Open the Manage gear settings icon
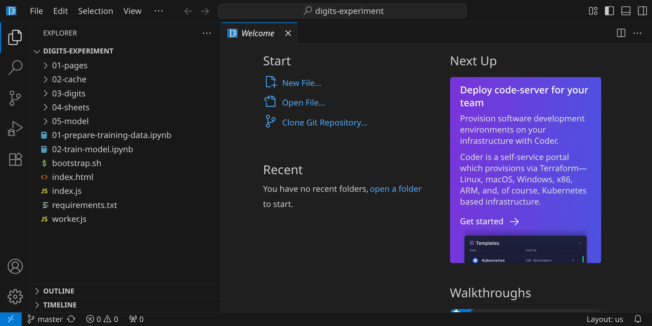Image resolution: width=652 pixels, height=326 pixels. point(15,297)
